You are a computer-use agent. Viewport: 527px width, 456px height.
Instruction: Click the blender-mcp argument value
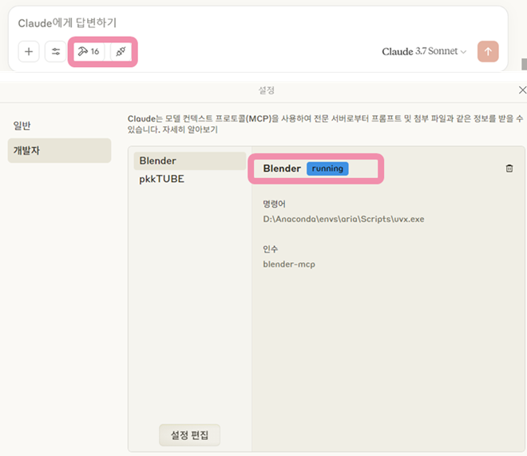[x=289, y=264]
